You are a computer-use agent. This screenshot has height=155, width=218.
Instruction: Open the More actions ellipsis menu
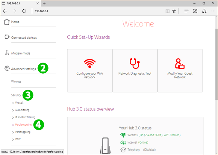click(x=213, y=11)
